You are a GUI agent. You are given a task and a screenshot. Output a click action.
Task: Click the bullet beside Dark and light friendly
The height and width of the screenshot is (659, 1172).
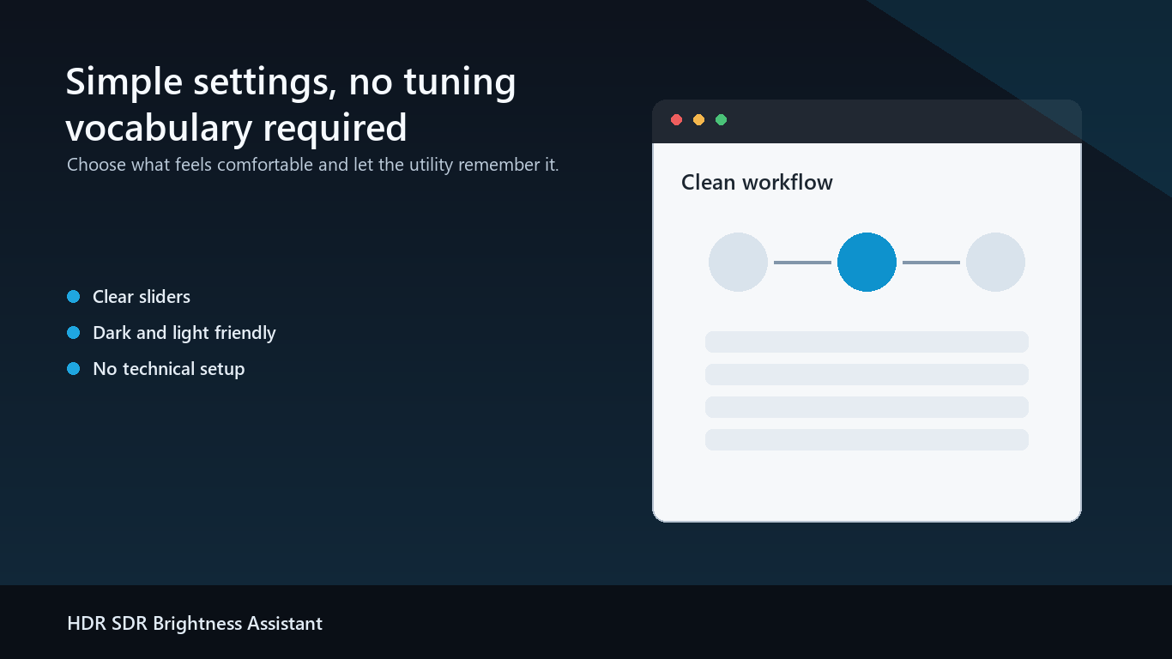pyautogui.click(x=73, y=333)
